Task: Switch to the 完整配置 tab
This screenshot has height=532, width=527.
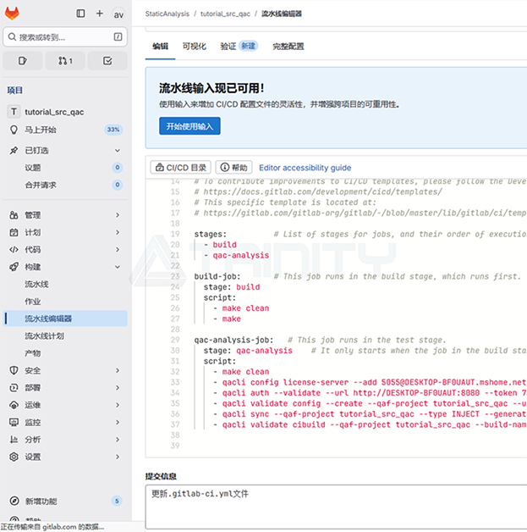Action: coord(288,47)
